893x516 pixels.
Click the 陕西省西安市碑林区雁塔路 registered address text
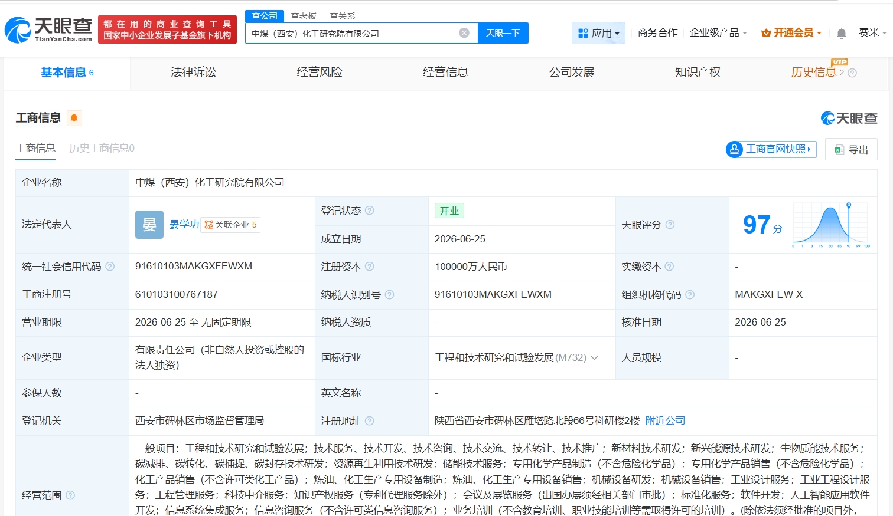[537, 421]
